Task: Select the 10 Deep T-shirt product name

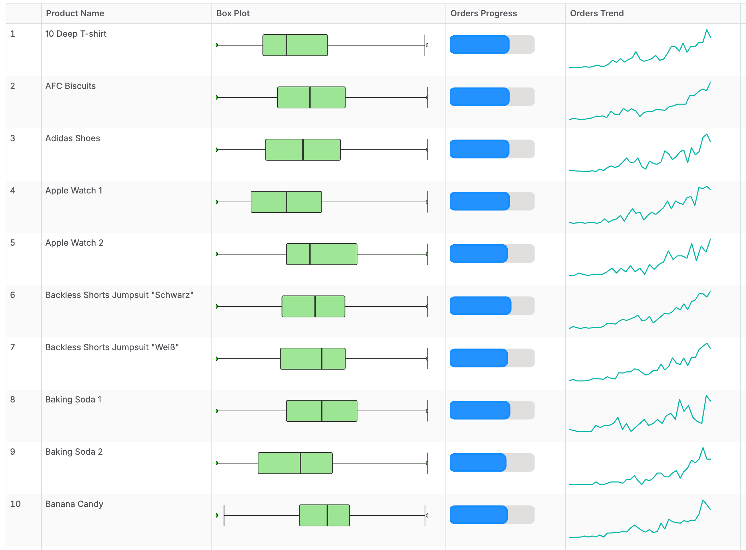Action: pos(76,34)
